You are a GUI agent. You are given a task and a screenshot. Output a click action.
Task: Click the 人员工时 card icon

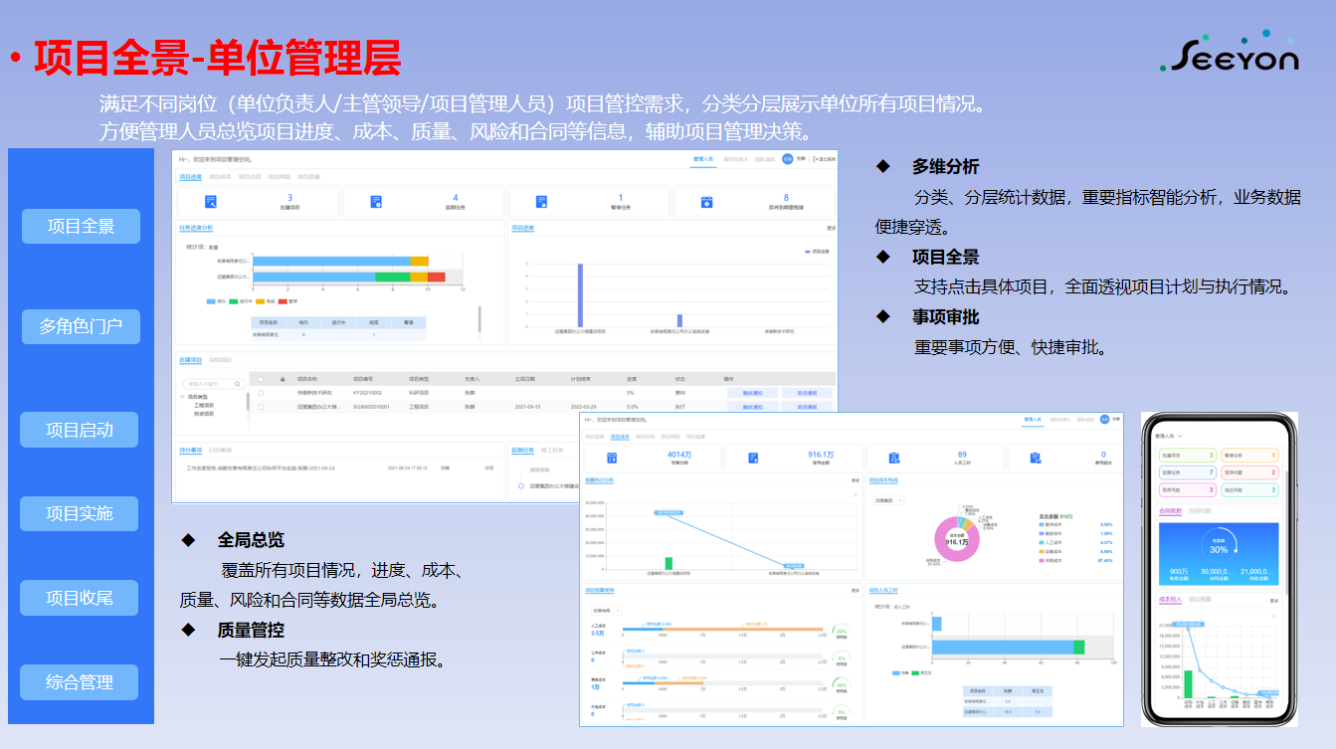click(x=894, y=459)
